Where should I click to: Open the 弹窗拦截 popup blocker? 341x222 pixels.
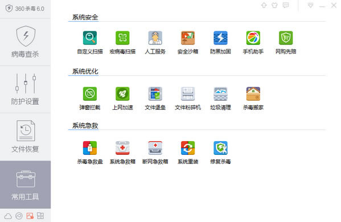pos(90,94)
